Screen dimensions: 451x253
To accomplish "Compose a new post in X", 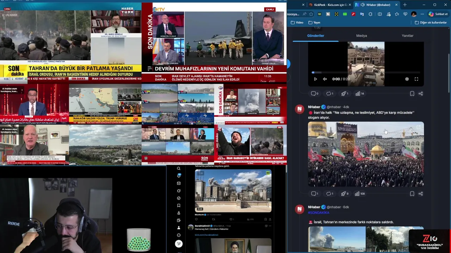I will (179, 244).
